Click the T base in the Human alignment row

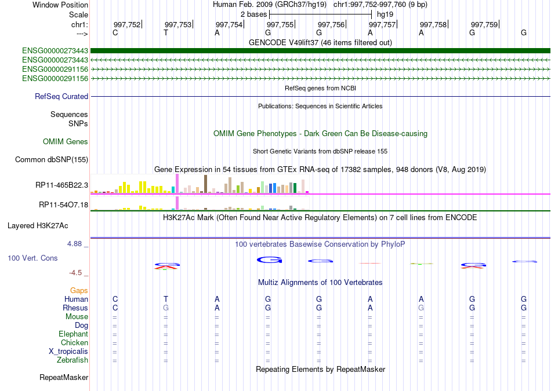166,299
